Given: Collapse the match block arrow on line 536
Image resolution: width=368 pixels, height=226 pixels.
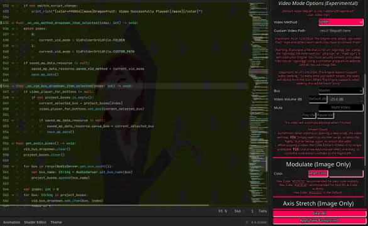Looking at the screenshot, I should (13, 29).
